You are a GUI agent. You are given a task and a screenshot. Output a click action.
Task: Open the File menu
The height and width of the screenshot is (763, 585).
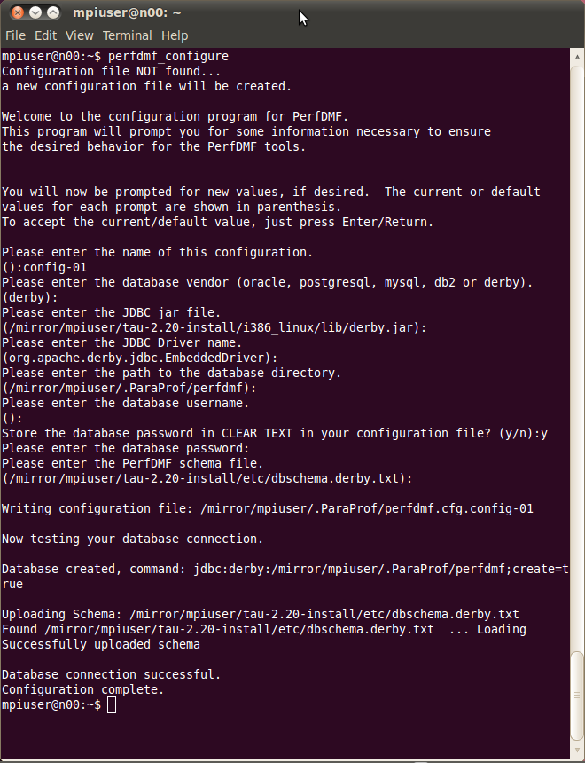coord(15,35)
